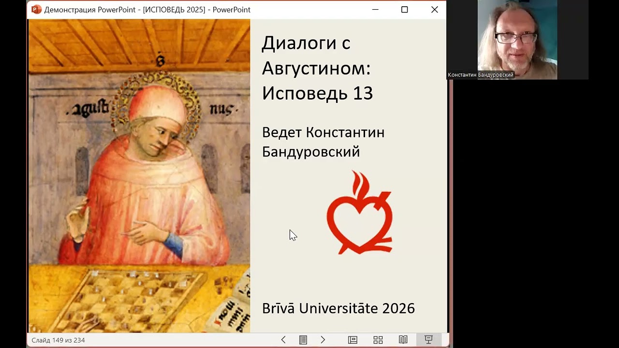Viewport: 619px width, 348px height.
Task: Open the all slides menu icon
Action: (303, 340)
